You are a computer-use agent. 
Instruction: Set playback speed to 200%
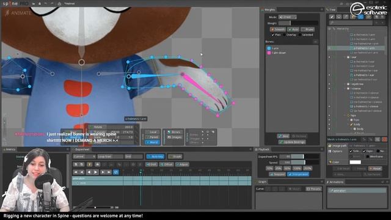[307, 169]
